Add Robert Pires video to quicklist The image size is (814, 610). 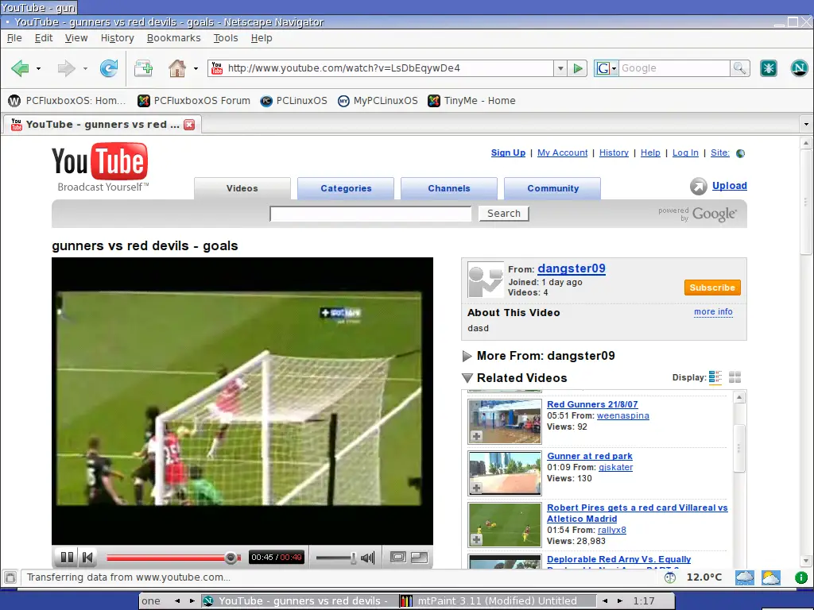tap(476, 539)
